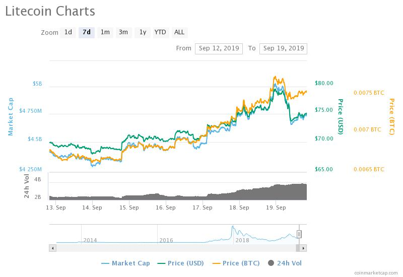Select the 1d zoom range
Viewport: 403px width, 277px height.
pyautogui.click(x=68, y=32)
